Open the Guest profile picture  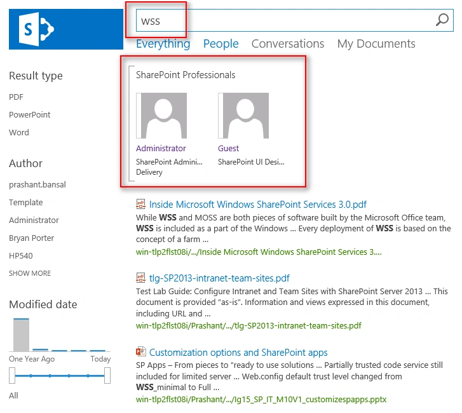click(243, 116)
